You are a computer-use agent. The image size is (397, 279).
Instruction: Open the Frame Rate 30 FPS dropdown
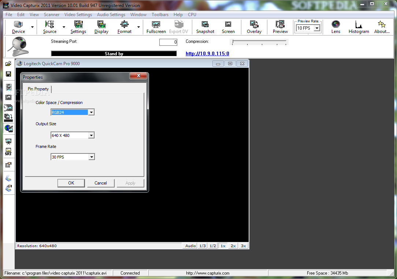click(73, 157)
